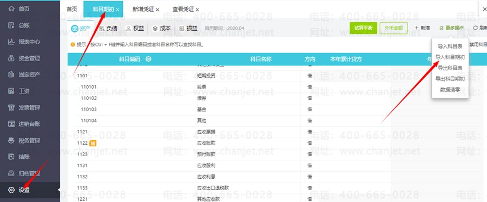Viewport: 487px width, 202px height.
Task: Open the 更多操作 dropdown
Action: click(452, 28)
